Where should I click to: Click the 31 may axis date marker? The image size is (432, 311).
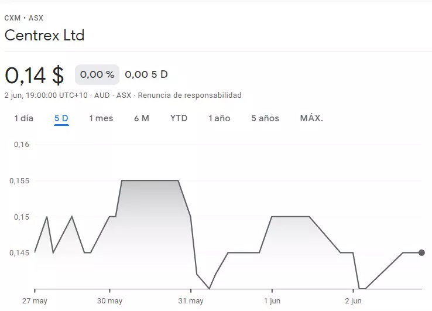[x=191, y=301]
